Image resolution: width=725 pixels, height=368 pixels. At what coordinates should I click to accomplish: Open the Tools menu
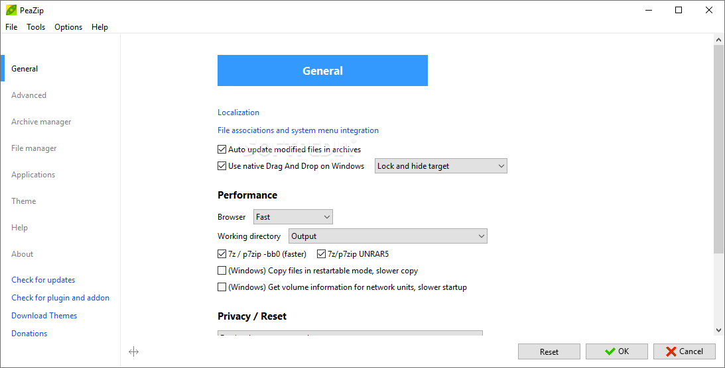tap(36, 26)
